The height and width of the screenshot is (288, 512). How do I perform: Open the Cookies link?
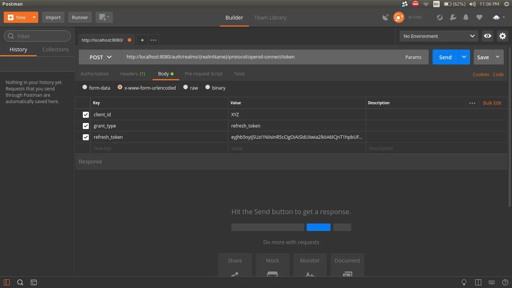[x=481, y=74]
